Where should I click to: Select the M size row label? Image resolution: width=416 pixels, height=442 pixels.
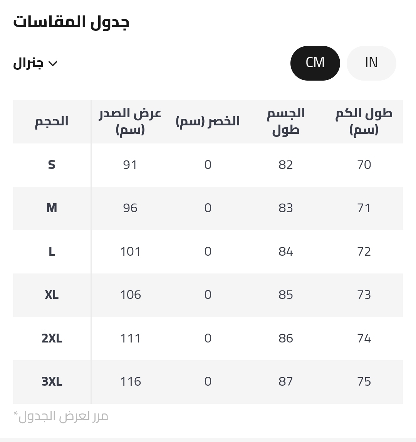point(52,208)
